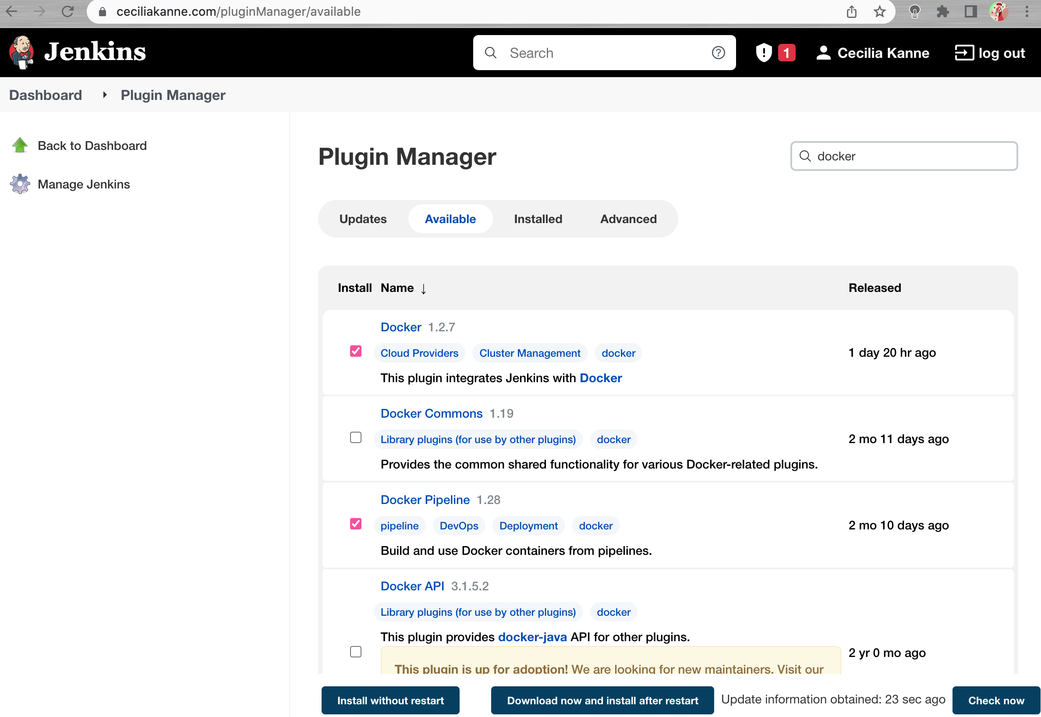Open the security warning shield icon
The width and height of the screenshot is (1041, 717).
[x=763, y=53]
